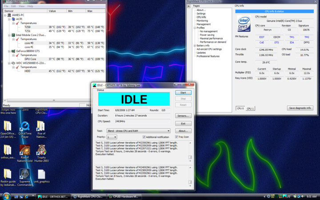
Task: Select Maximal performance profile in RightMark
Action: click(x=211, y=38)
